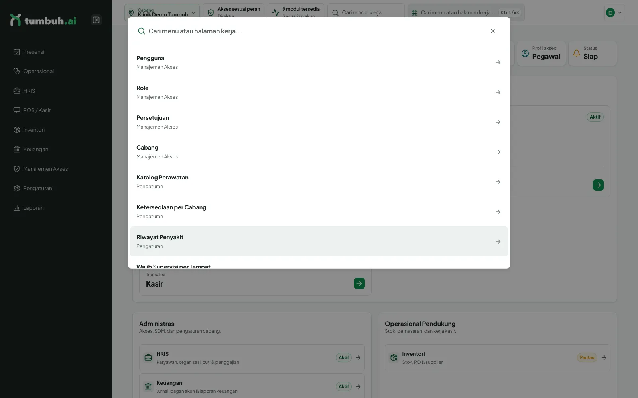The width and height of the screenshot is (638, 398).
Task: Click the POS / Kasir monitor icon
Action: pyautogui.click(x=17, y=110)
